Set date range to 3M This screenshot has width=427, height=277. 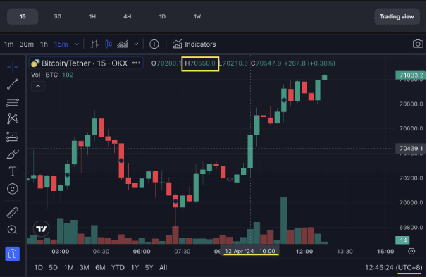(84, 267)
